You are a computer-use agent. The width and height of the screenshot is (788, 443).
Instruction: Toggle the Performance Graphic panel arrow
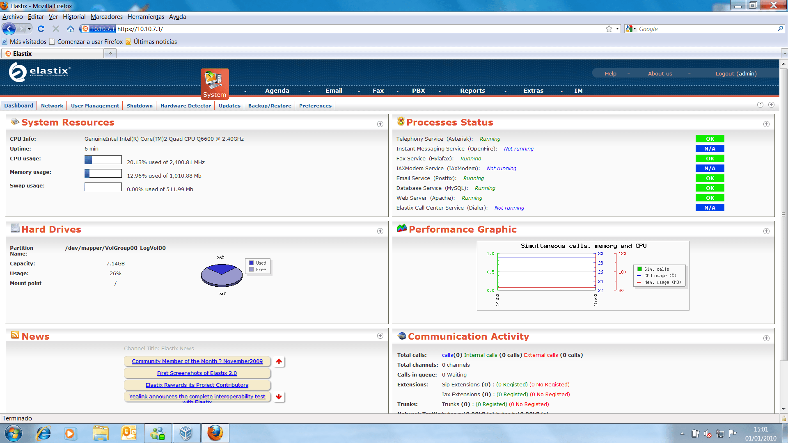pyautogui.click(x=766, y=231)
